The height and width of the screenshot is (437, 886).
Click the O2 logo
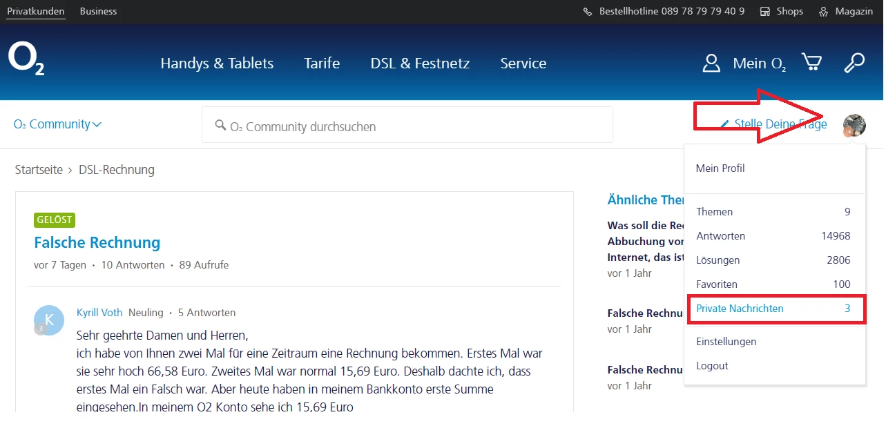pos(26,59)
